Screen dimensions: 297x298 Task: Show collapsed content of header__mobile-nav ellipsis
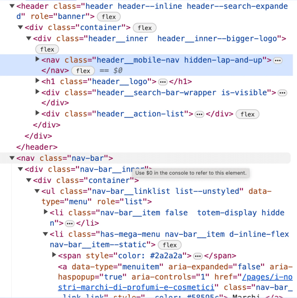[278, 61]
